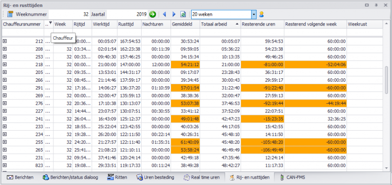Sort by Weekrust column header
Viewport: 392px width, 185px height.
pos(365,24)
